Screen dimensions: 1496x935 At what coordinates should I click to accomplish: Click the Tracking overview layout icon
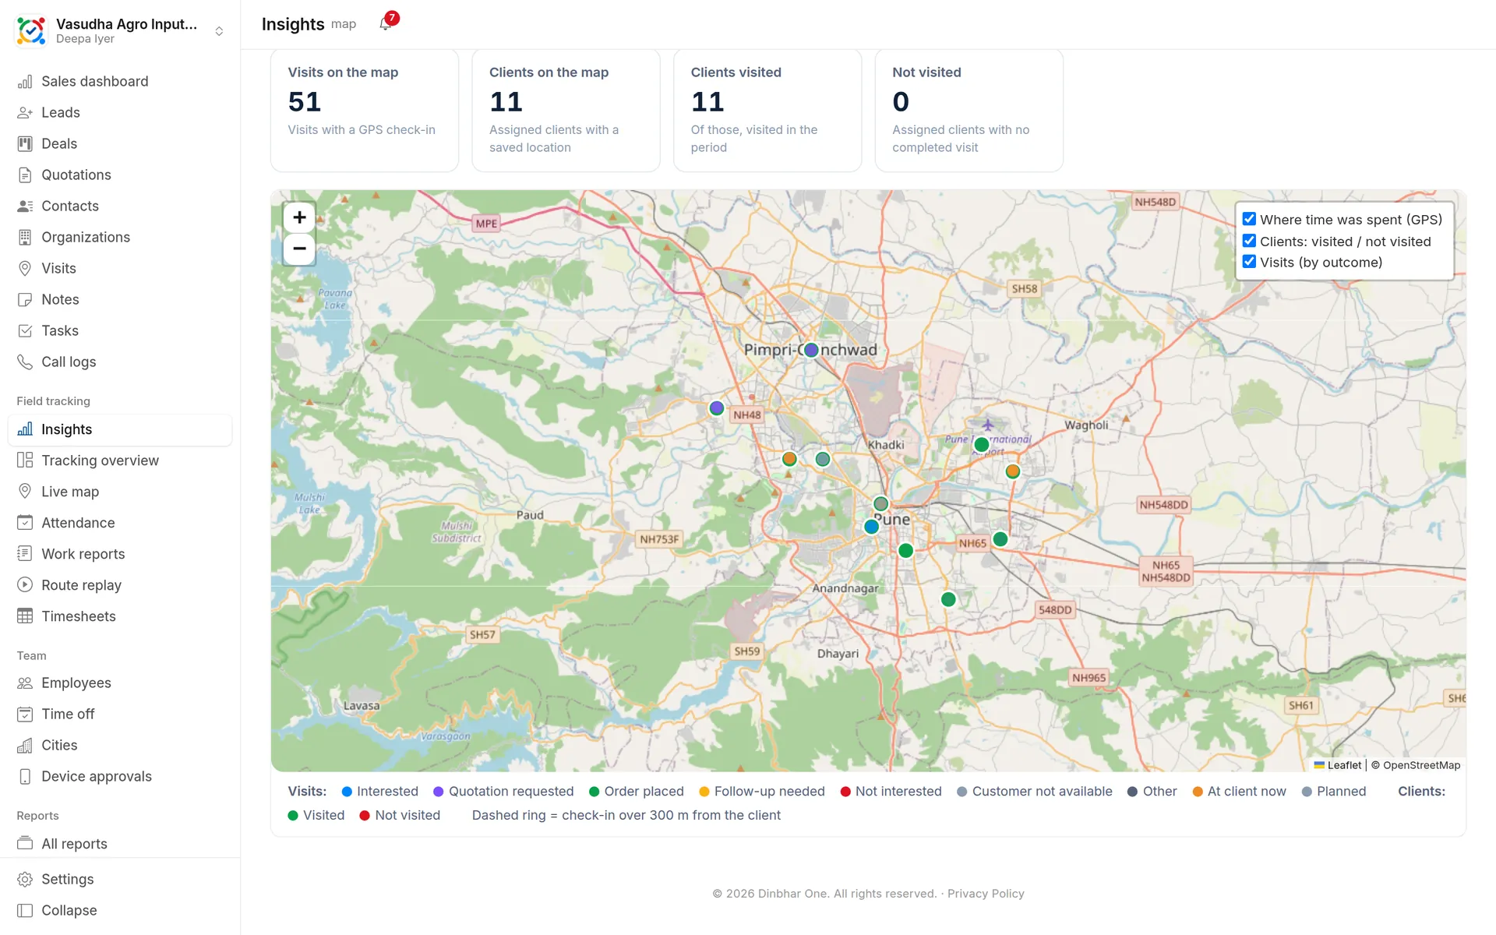tap(25, 460)
